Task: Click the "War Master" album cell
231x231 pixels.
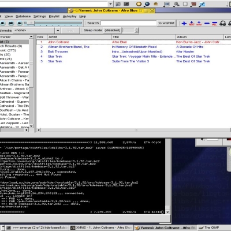Action: pyautogui.click(x=185, y=51)
